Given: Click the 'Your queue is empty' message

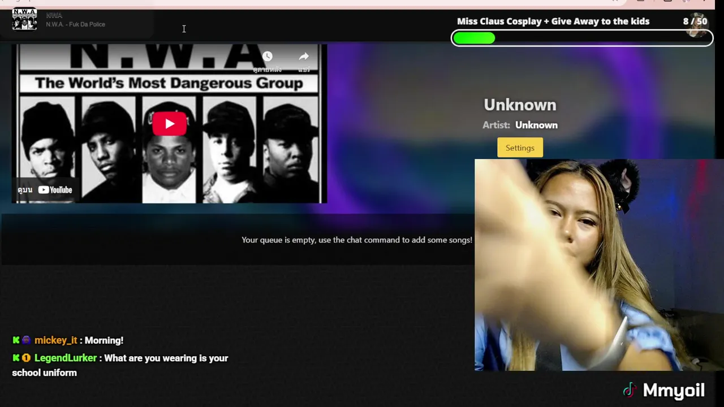Looking at the screenshot, I should pos(357,240).
